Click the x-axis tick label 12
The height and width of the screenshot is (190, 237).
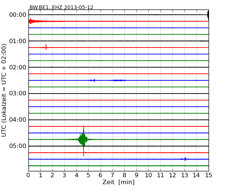172,175
